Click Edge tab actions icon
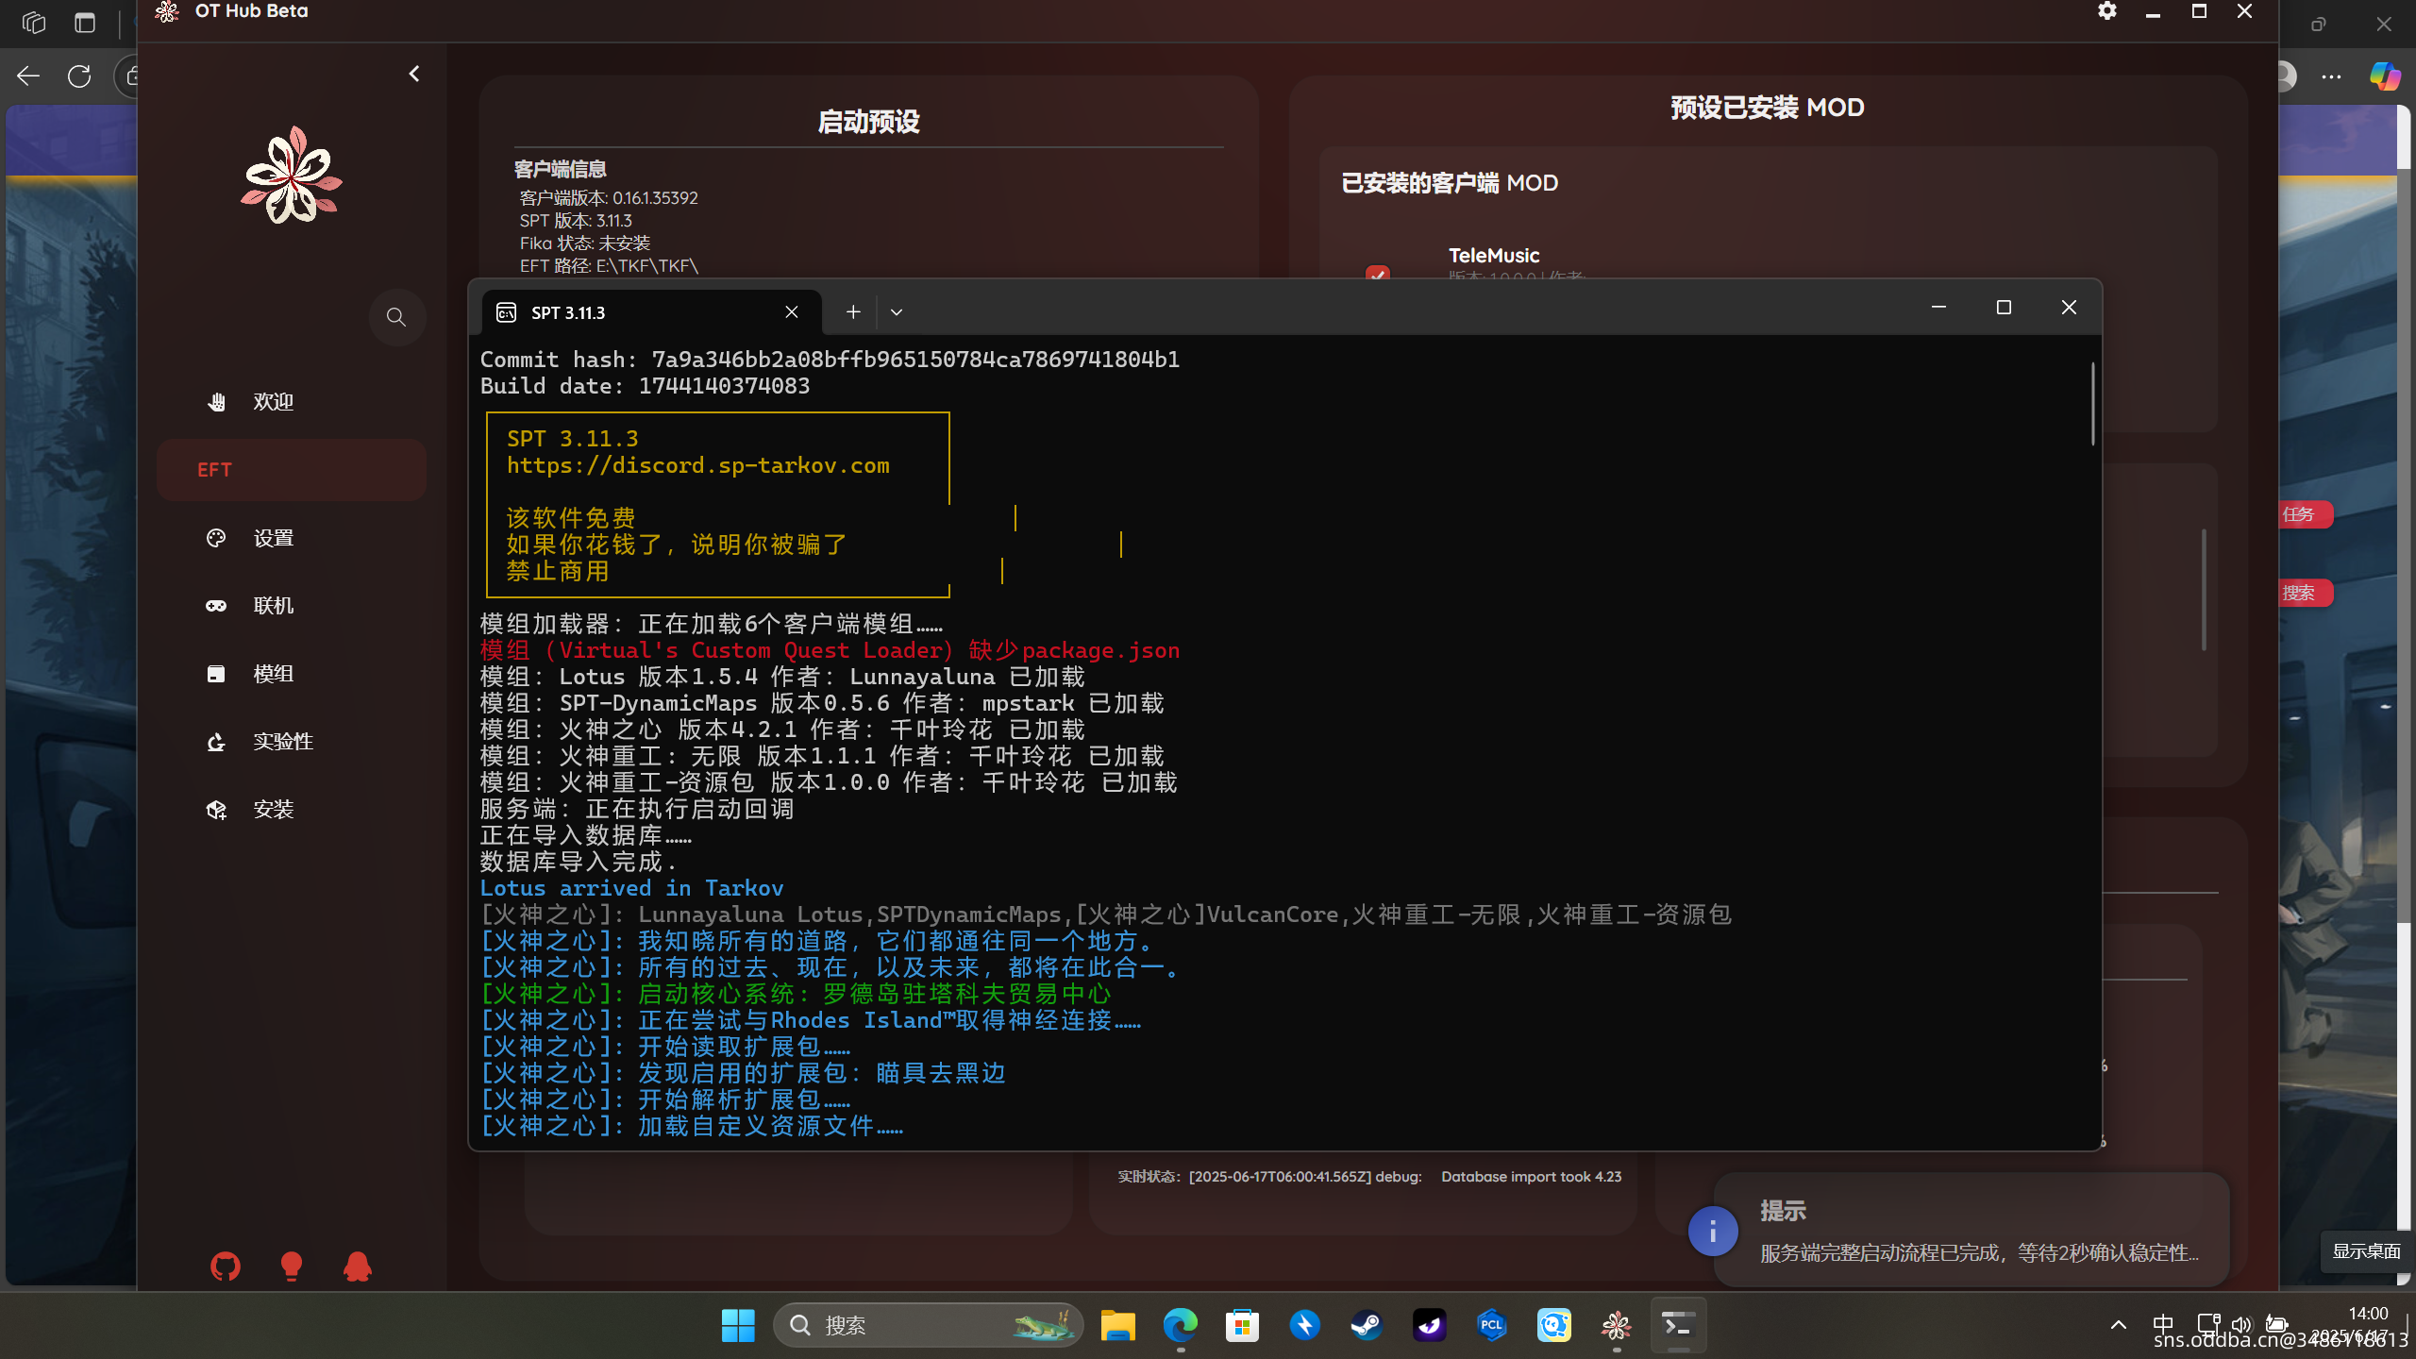The height and width of the screenshot is (1359, 2416). click(85, 23)
